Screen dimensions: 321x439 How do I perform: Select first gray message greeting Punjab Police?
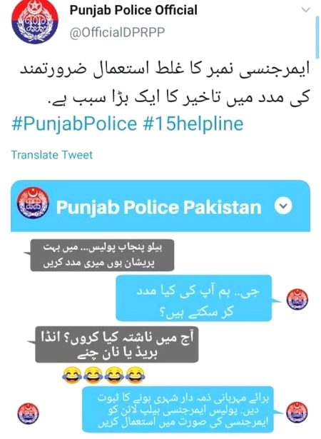pos(102,255)
